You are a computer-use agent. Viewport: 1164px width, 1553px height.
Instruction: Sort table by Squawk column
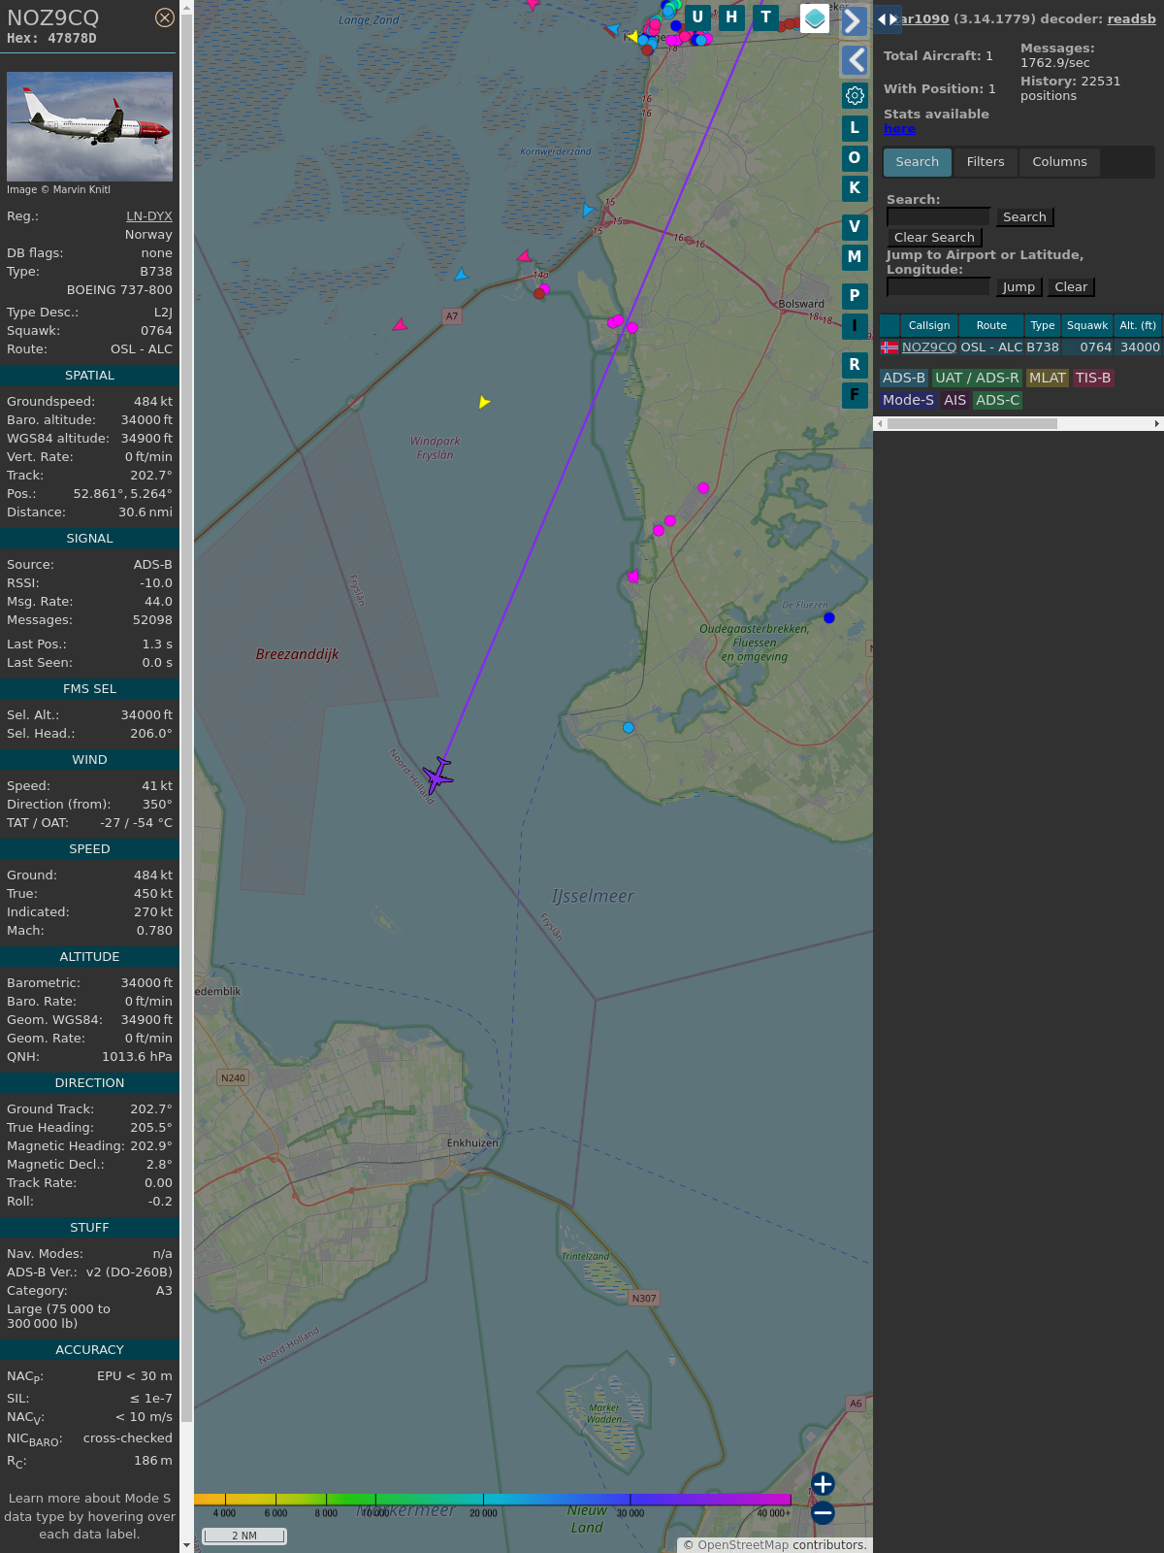point(1087,326)
